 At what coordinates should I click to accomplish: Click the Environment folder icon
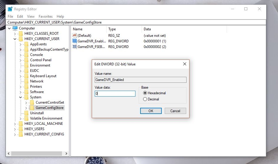pyautogui.click(x=27, y=65)
